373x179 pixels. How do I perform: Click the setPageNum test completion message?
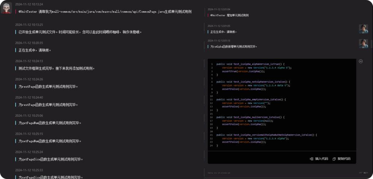pyautogui.click(x=50, y=141)
